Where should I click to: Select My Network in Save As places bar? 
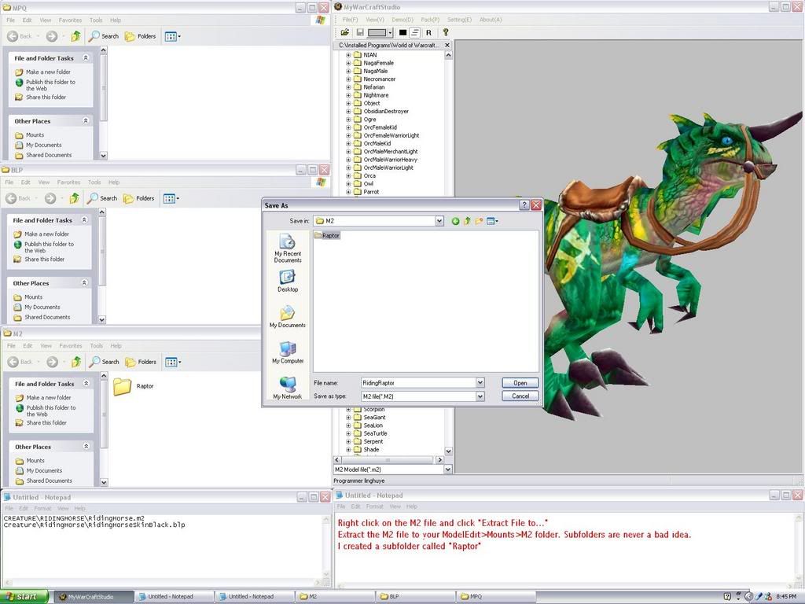coord(288,389)
